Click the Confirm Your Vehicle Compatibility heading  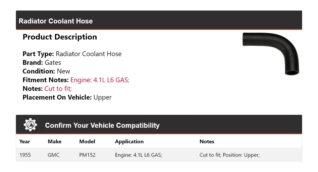(102, 126)
